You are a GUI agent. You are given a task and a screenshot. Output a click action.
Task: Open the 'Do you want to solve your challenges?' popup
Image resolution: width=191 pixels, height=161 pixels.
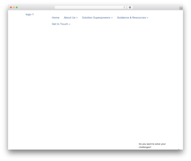point(157,145)
